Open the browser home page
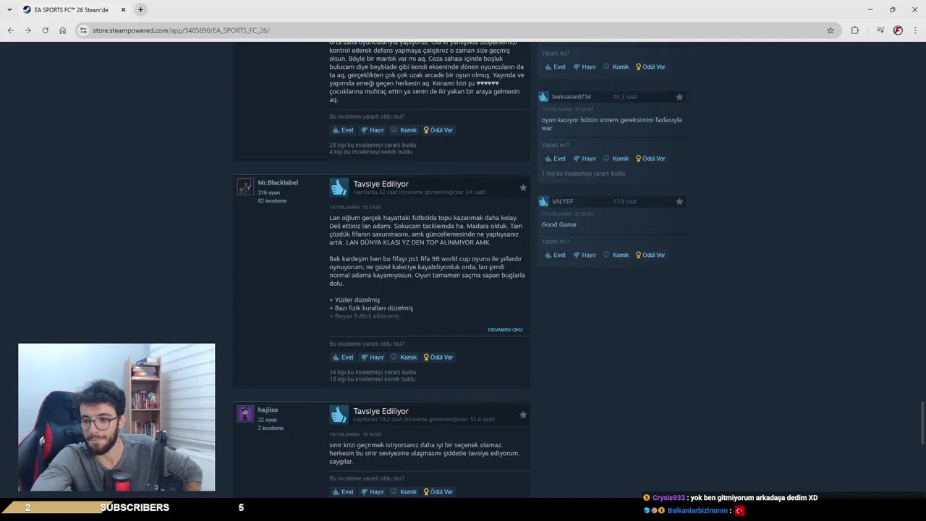 [62, 30]
